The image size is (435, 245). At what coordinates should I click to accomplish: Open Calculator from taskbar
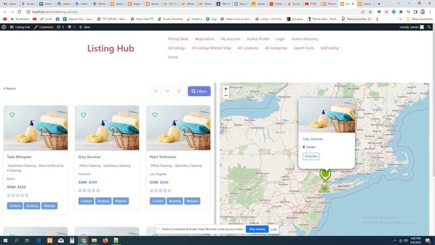(72, 240)
